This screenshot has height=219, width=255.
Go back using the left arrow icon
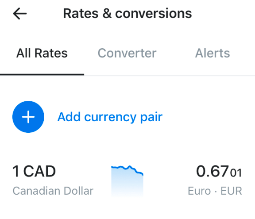coord(20,14)
